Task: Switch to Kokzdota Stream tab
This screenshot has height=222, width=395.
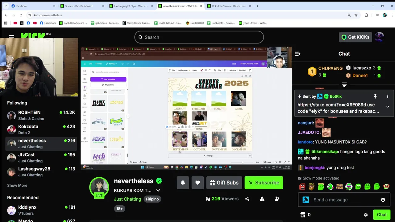Action: point(229,6)
